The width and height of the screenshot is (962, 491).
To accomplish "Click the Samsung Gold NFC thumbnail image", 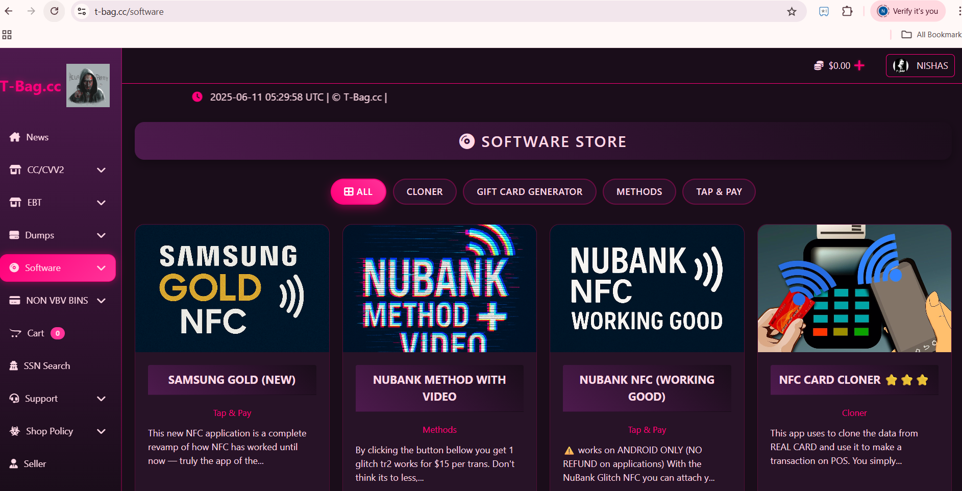I will pyautogui.click(x=232, y=288).
